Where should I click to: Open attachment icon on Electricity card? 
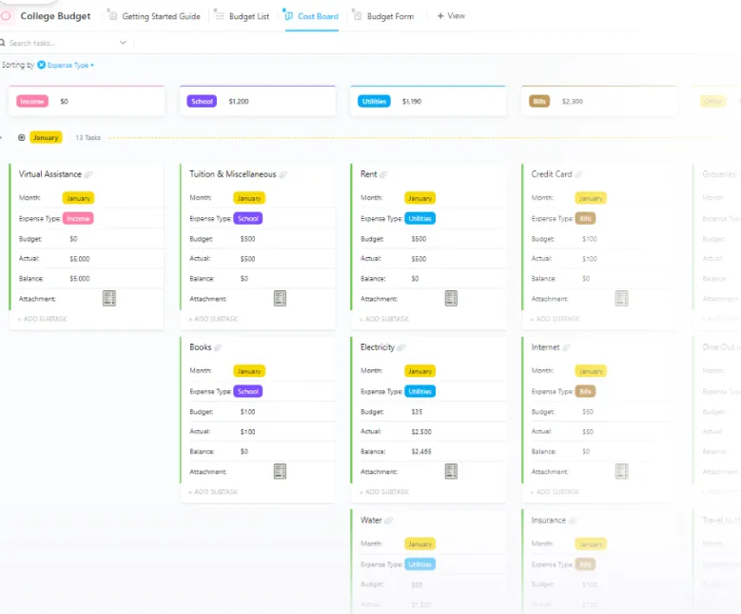tap(451, 471)
